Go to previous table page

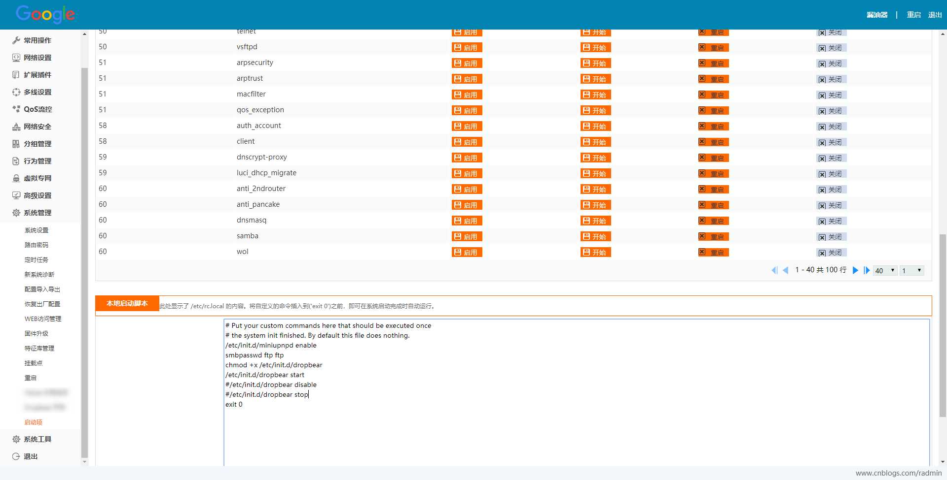coord(786,270)
